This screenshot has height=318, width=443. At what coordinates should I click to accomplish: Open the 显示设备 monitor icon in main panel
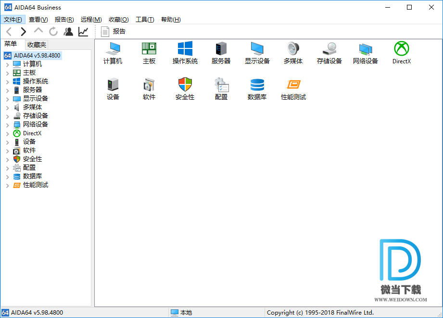point(257,53)
